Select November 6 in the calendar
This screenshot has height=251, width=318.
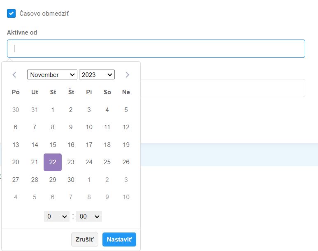tap(16, 127)
